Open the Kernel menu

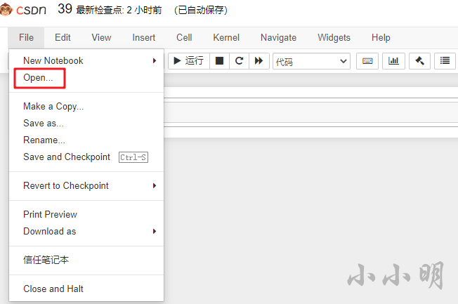coord(226,38)
